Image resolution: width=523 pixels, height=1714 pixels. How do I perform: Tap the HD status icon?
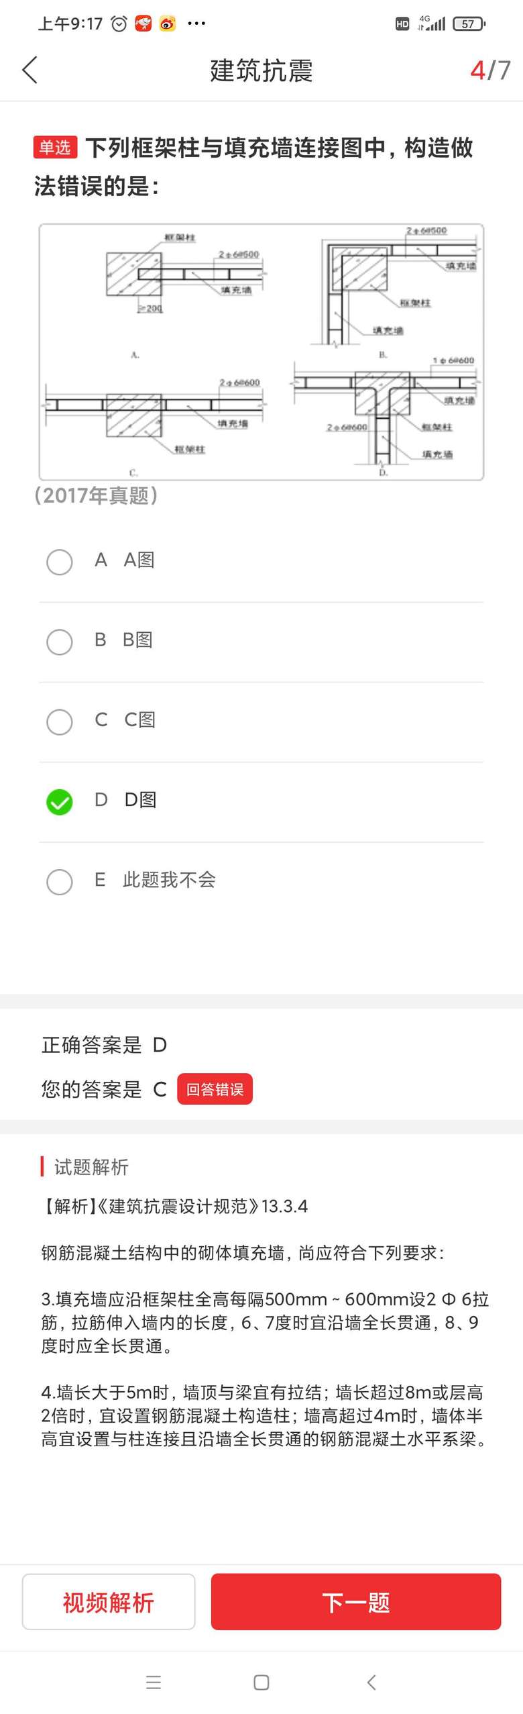pos(402,24)
